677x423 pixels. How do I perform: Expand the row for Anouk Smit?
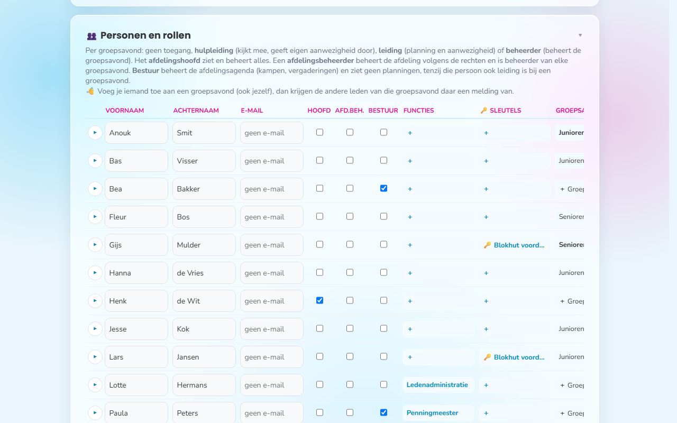coord(95,133)
